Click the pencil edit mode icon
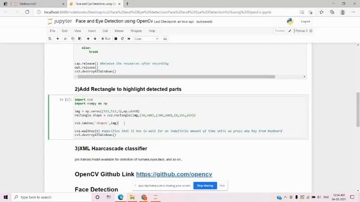Screen dimensions: 360x202 point(290,31)
